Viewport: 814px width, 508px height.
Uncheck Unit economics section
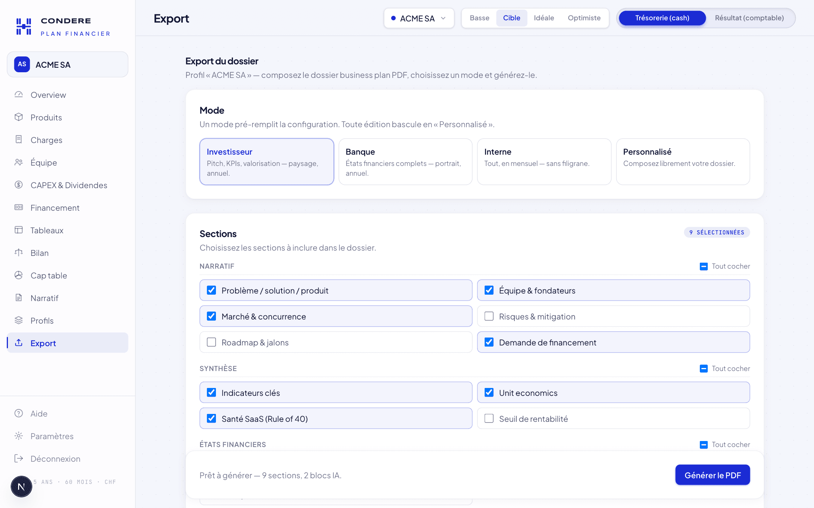coord(489,392)
